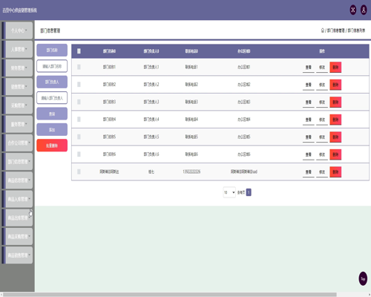Sort by the 联系电话 column header
The image size is (371, 297).
(191, 51)
